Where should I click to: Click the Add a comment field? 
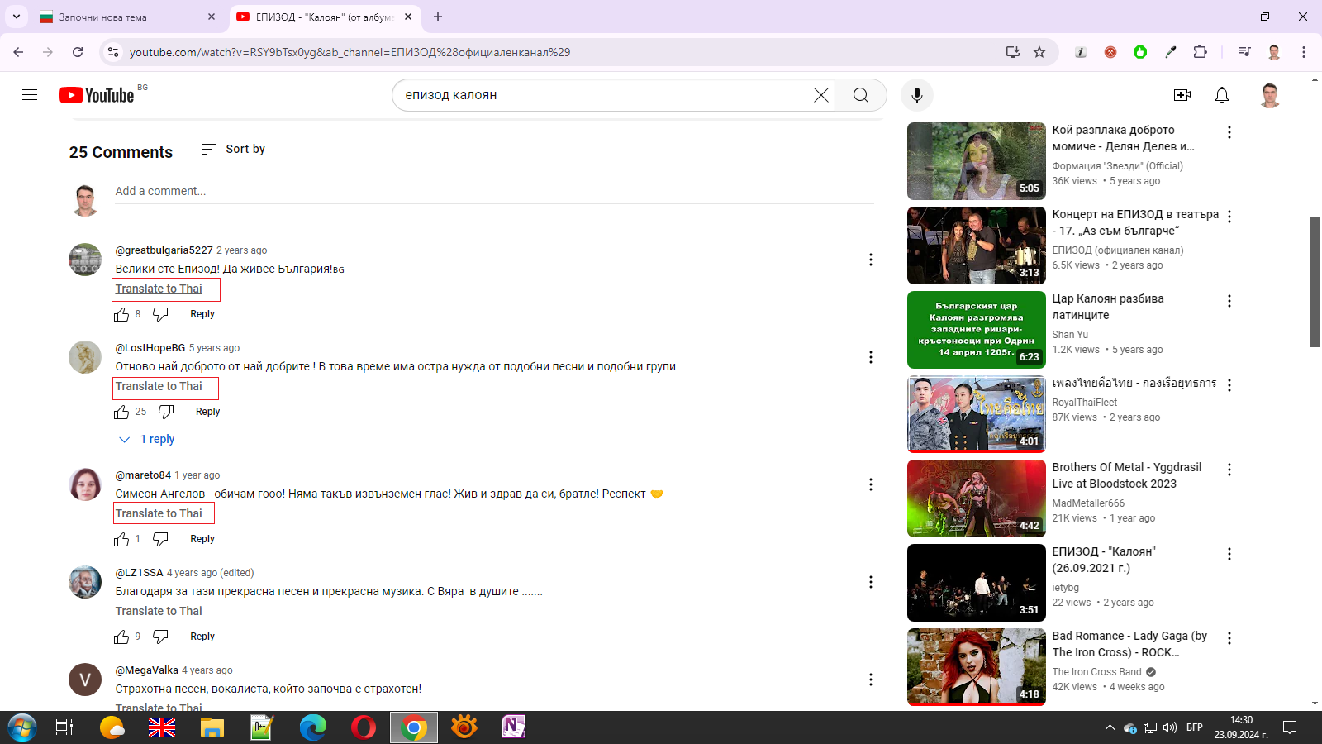(x=494, y=191)
